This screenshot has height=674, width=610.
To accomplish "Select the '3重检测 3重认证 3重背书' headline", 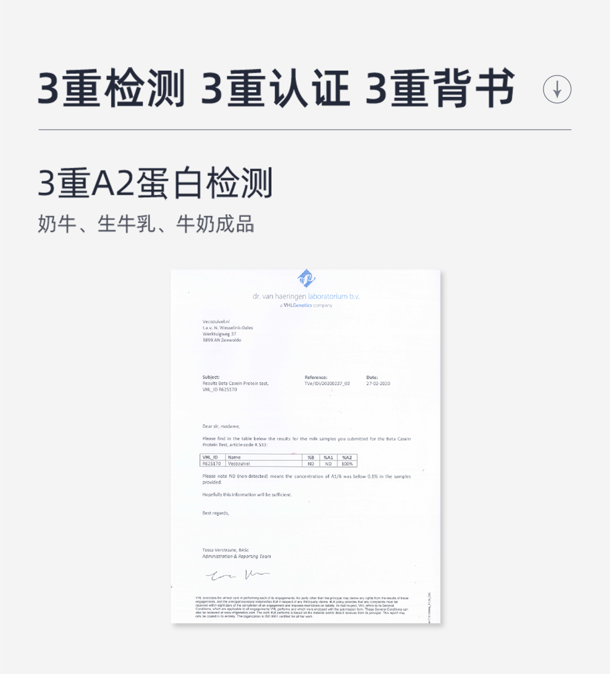I will (x=276, y=88).
